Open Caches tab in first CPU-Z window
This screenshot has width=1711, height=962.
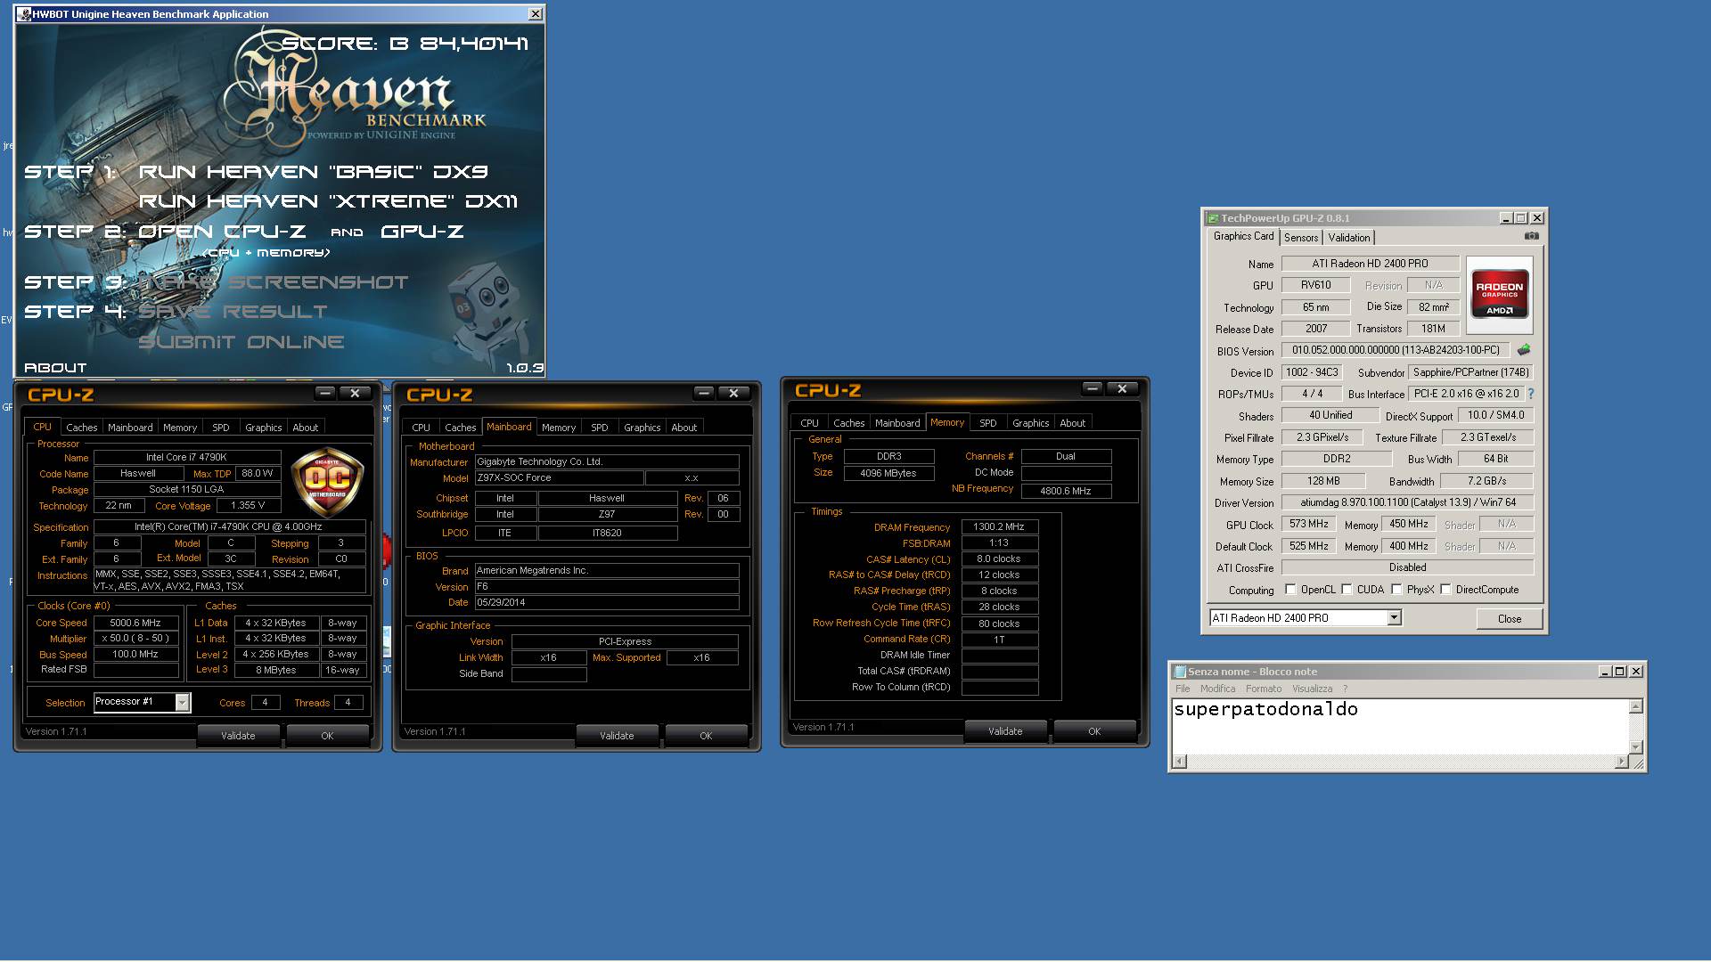82,428
